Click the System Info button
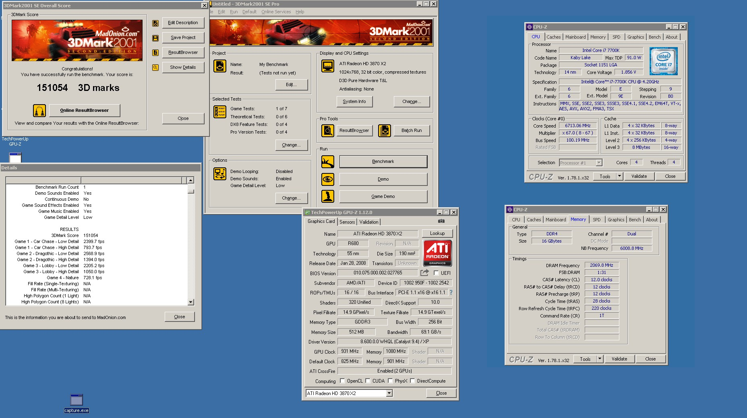The width and height of the screenshot is (747, 418). pyautogui.click(x=354, y=102)
